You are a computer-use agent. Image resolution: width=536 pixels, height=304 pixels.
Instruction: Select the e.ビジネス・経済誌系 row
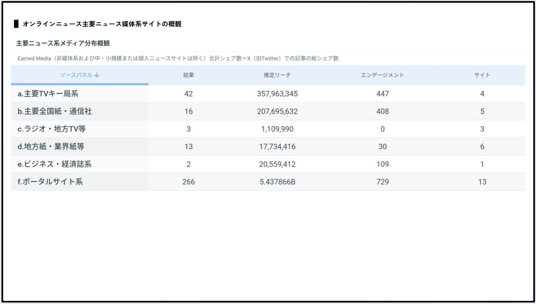coord(54,164)
